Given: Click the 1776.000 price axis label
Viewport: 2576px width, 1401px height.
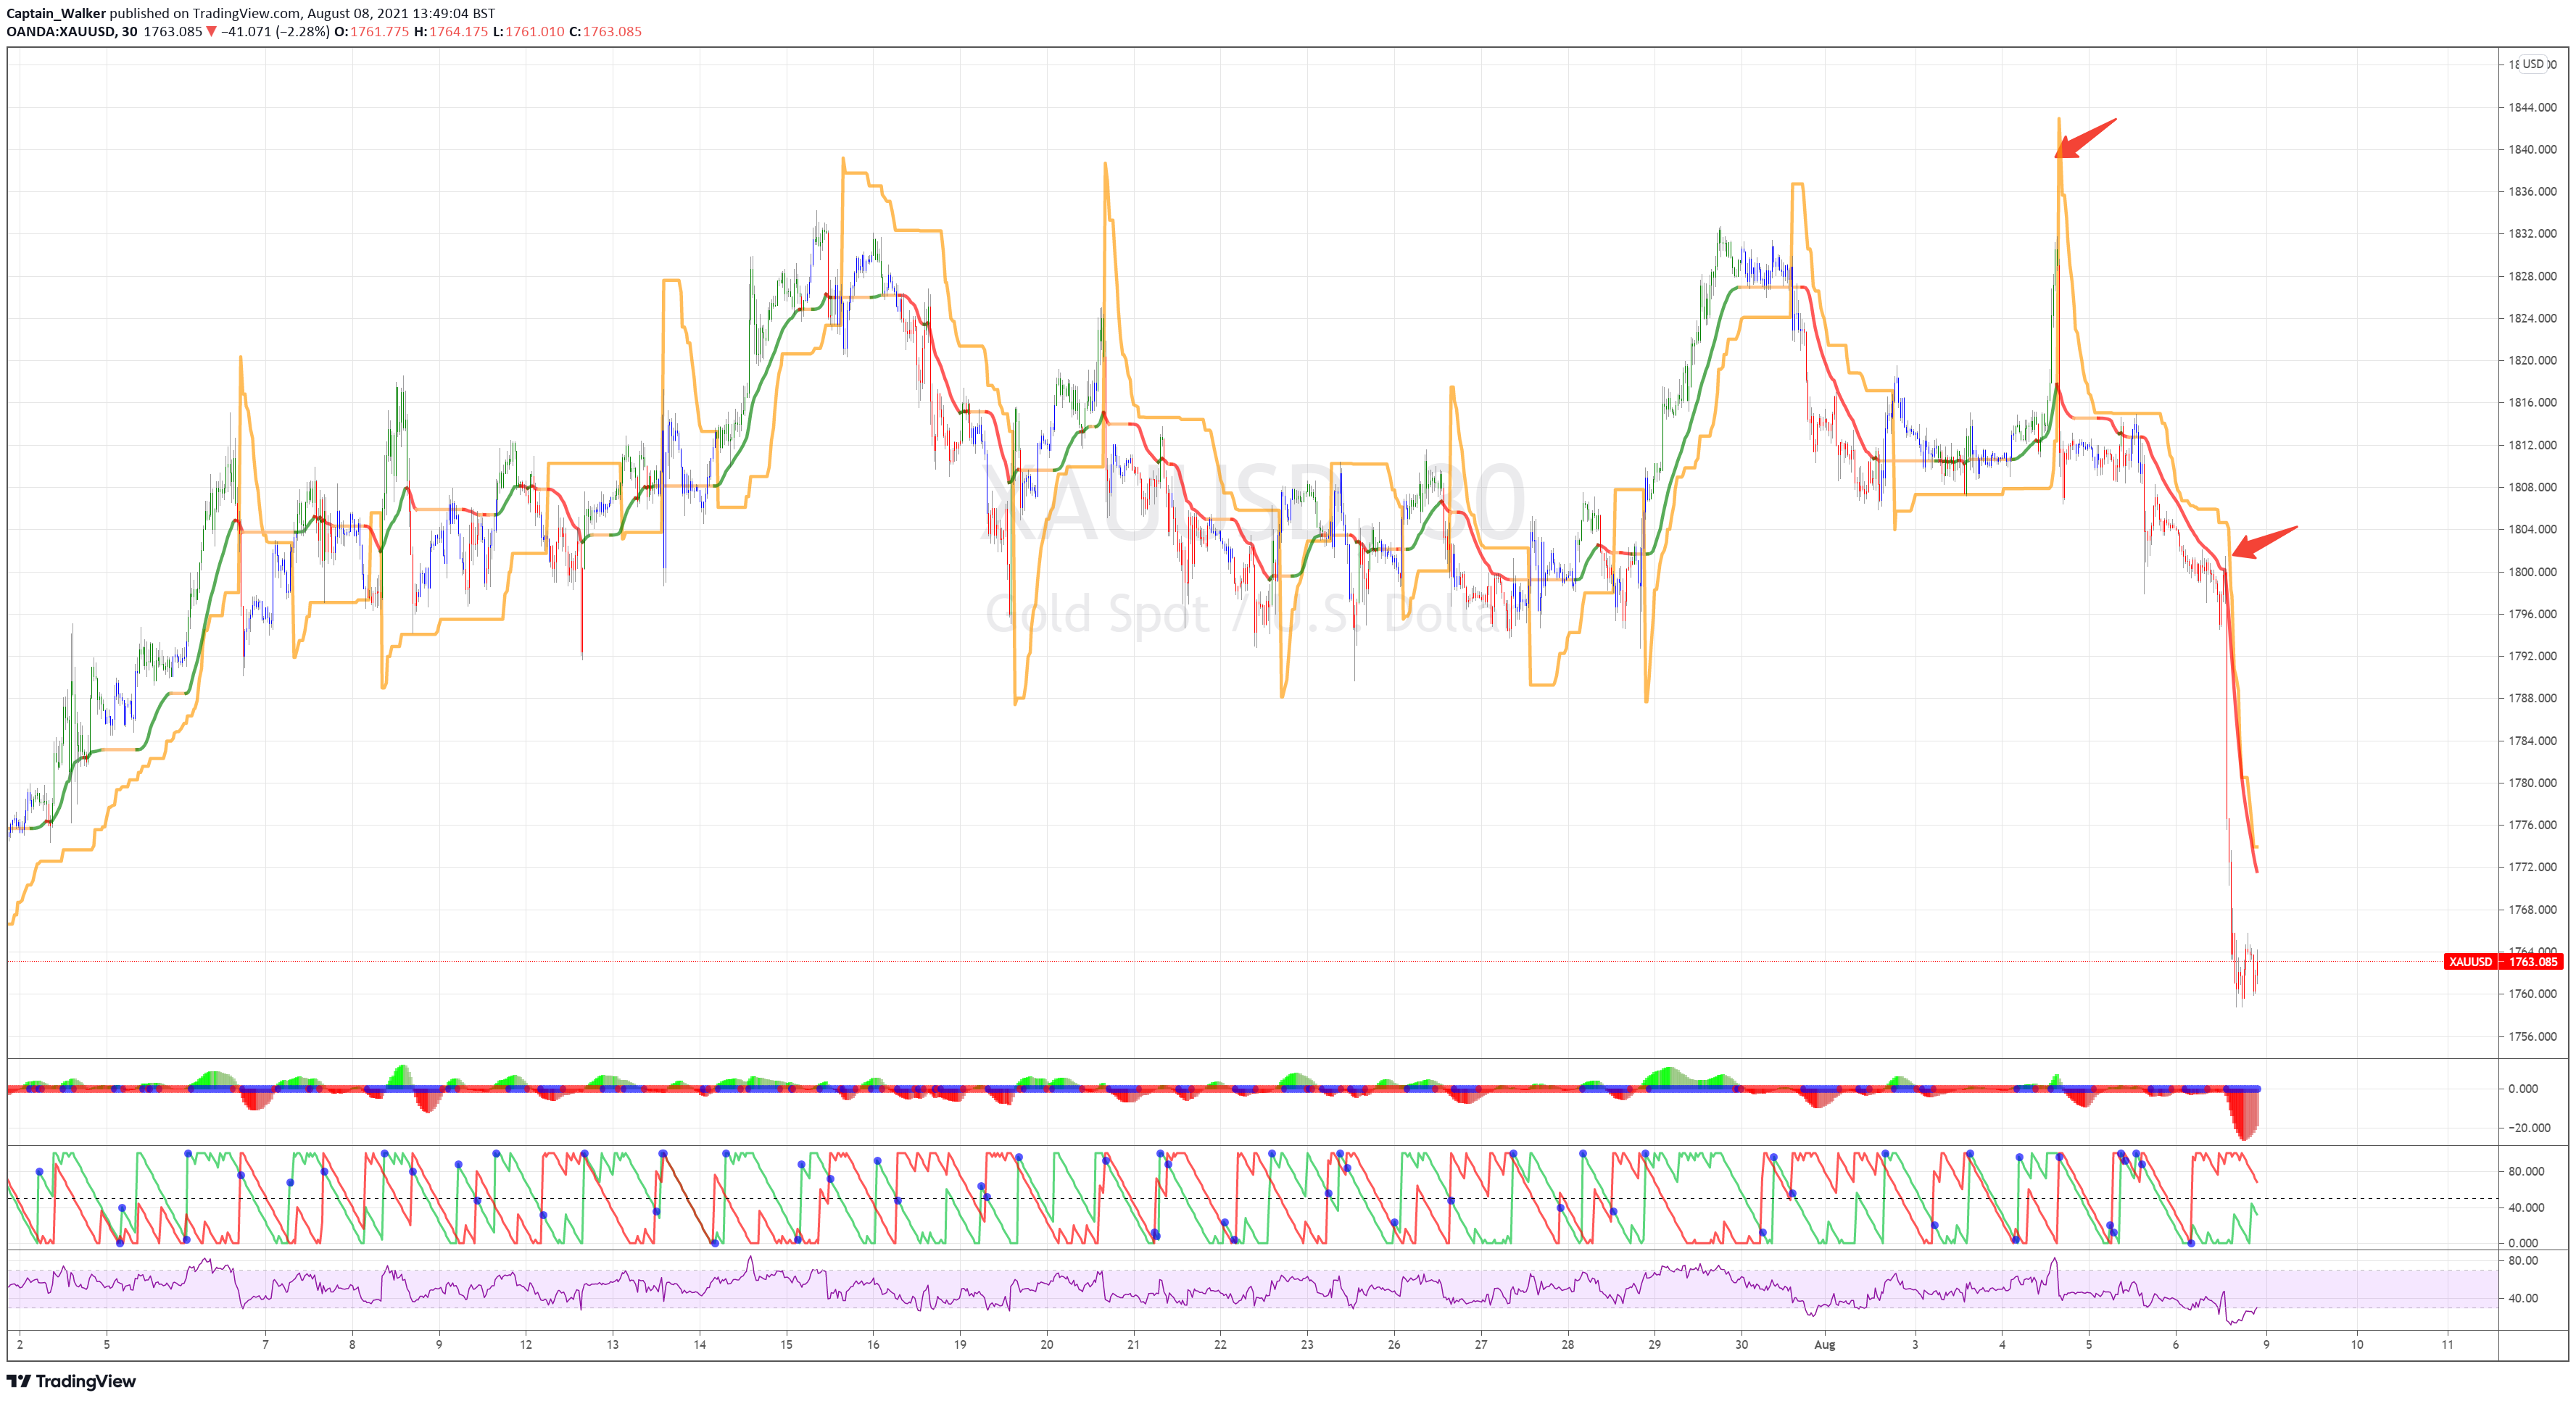Looking at the screenshot, I should 2532,825.
